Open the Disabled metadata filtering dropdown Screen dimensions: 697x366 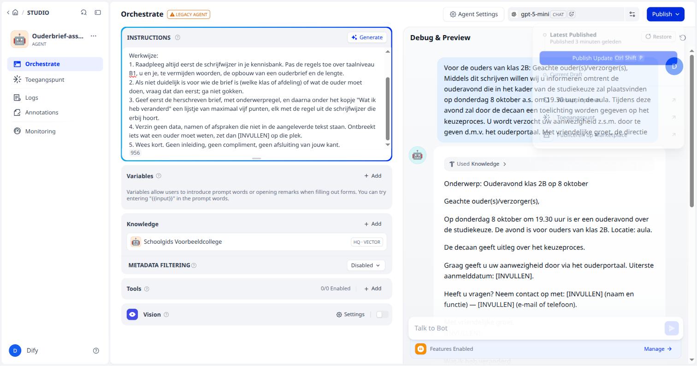[366, 265]
